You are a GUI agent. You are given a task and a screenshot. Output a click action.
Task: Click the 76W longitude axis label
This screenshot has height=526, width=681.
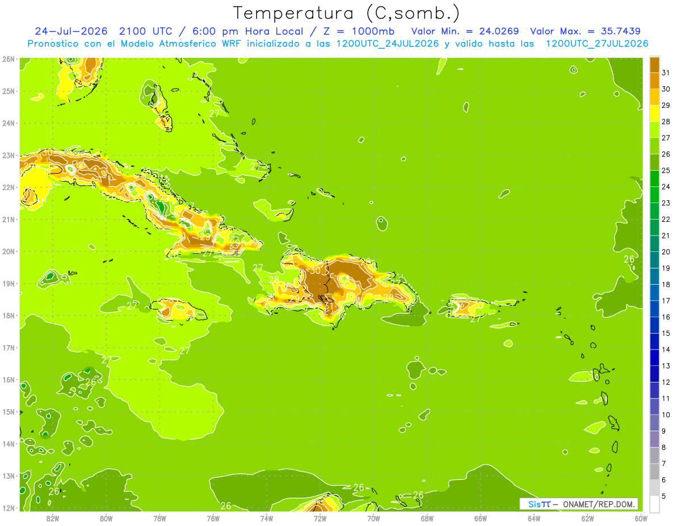tap(213, 518)
